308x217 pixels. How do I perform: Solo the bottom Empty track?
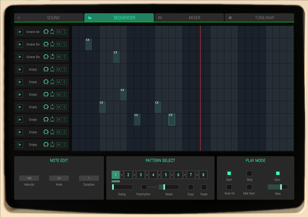[65, 145]
